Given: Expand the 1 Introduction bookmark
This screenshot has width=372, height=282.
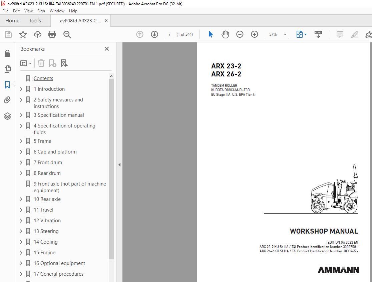Looking at the screenshot, I should coord(21,89).
